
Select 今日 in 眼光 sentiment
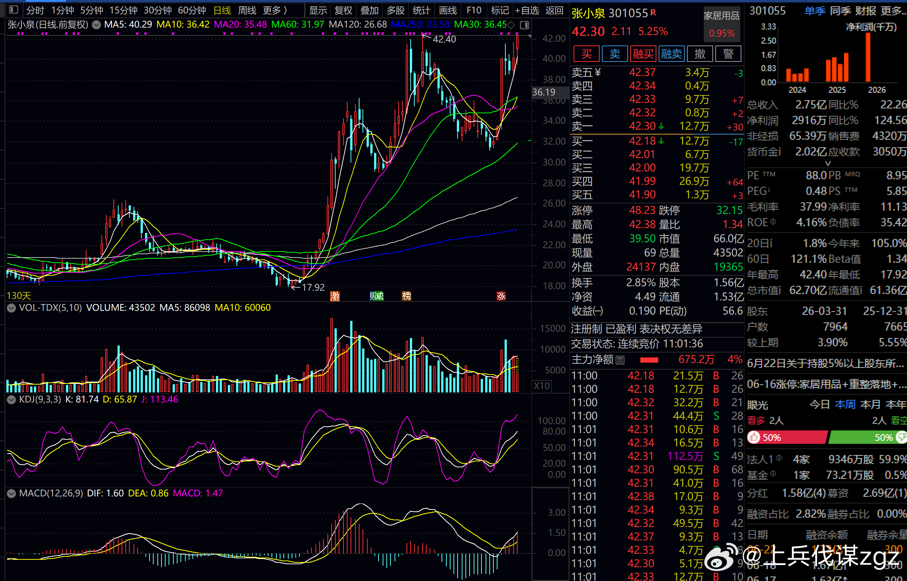[x=819, y=405]
